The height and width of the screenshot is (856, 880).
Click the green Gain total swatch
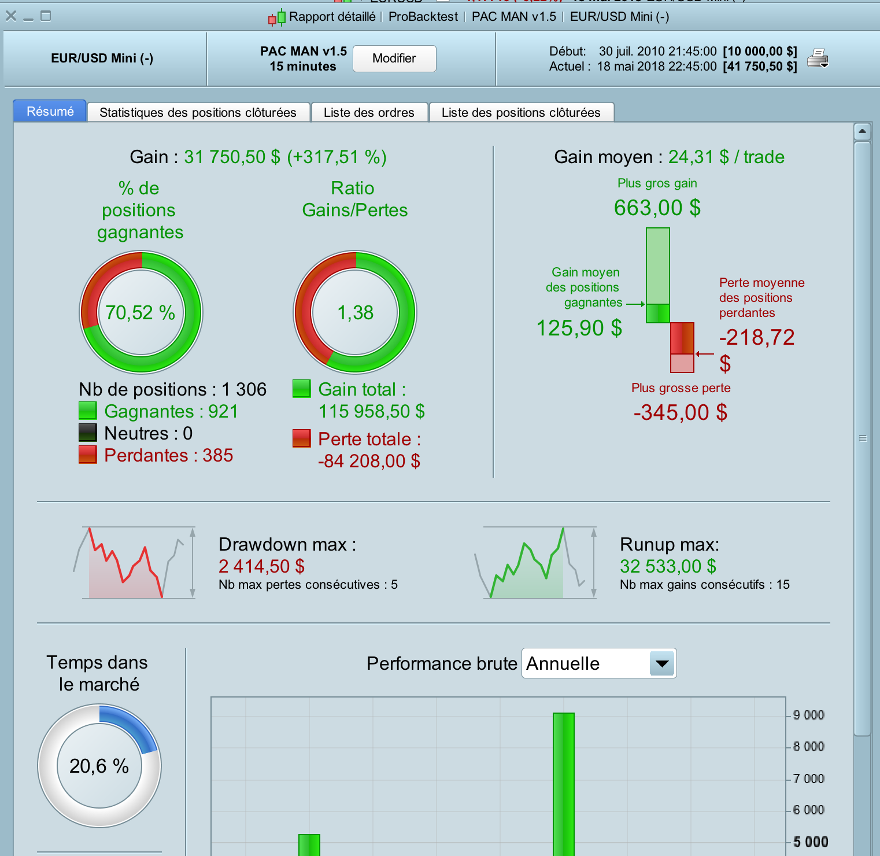tap(302, 389)
